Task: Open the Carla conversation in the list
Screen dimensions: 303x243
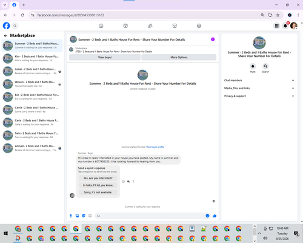Action: 32,122
